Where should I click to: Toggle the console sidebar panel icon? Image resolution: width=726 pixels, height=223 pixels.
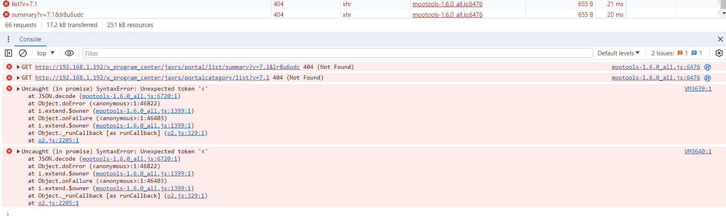point(8,53)
